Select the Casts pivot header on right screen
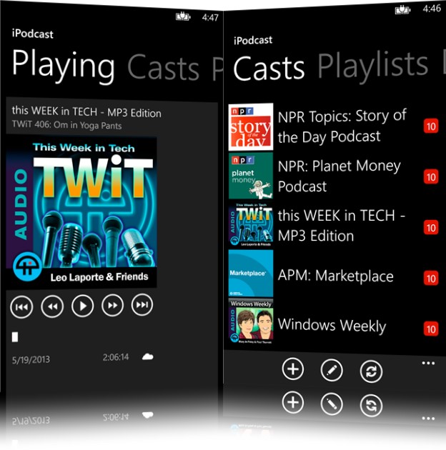The height and width of the screenshot is (450, 446). (x=269, y=68)
